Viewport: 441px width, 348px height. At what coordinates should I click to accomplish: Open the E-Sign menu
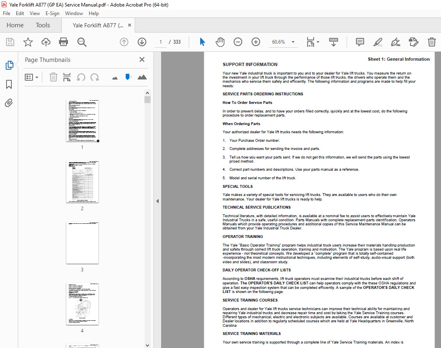[x=52, y=13]
